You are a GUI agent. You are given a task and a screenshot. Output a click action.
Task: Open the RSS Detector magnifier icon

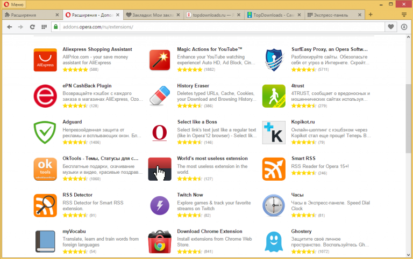click(x=45, y=205)
